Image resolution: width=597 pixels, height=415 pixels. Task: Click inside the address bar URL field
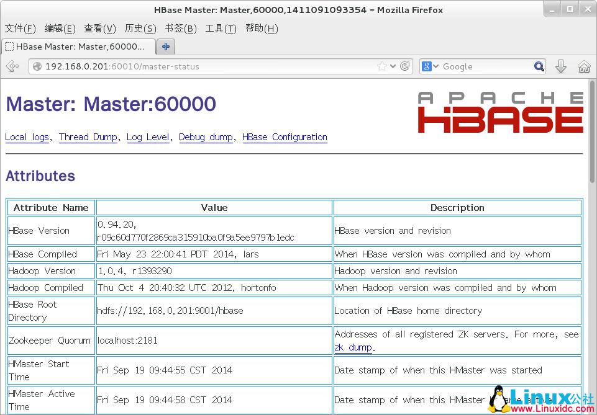(x=186, y=66)
